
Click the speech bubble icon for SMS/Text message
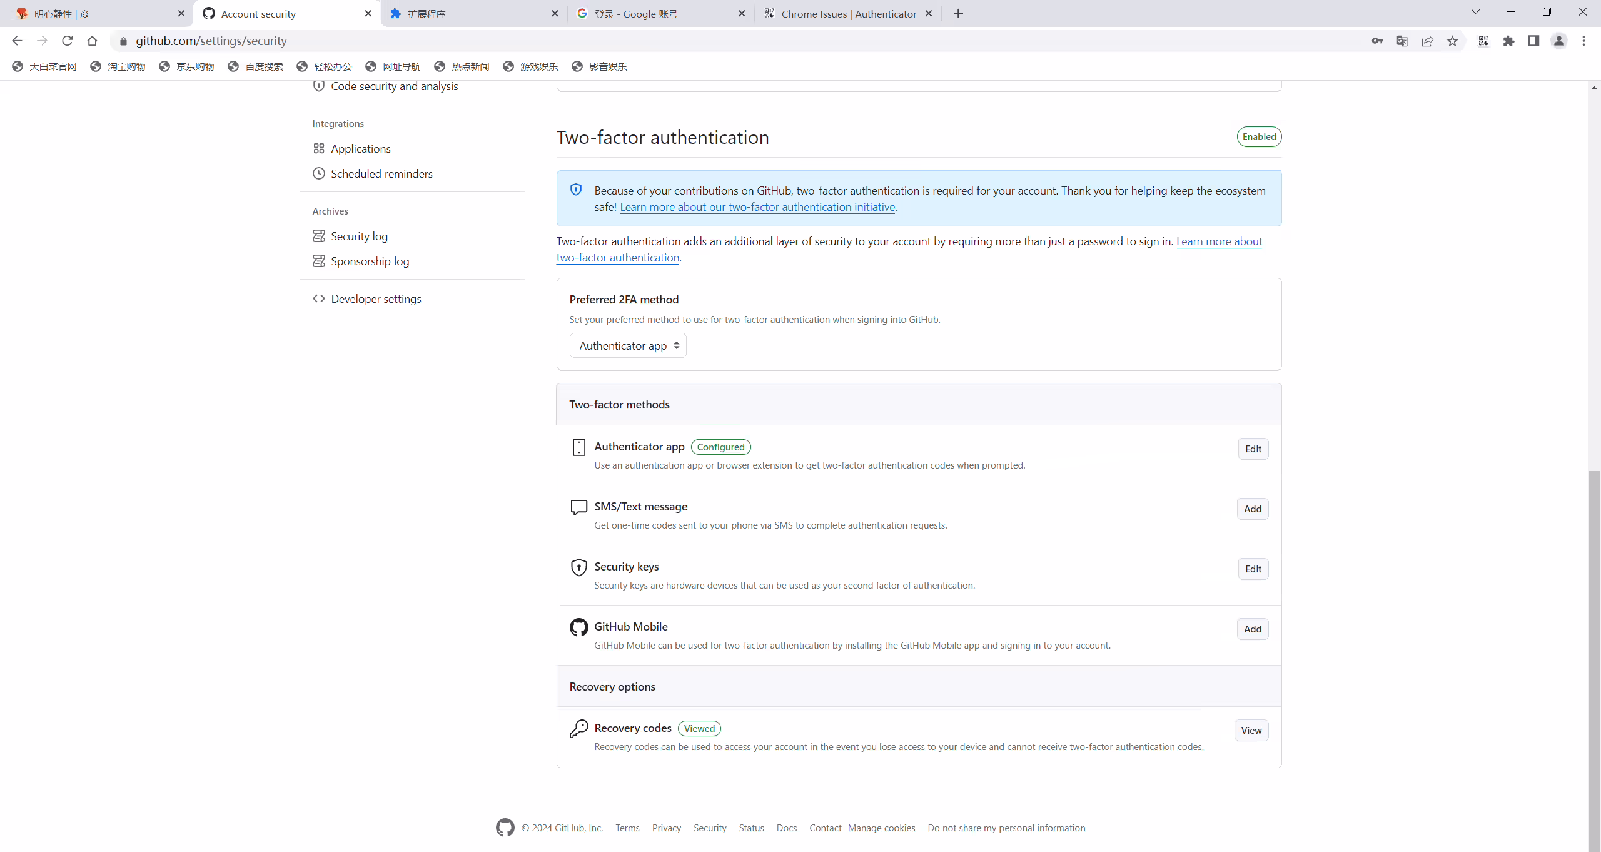tap(578, 507)
